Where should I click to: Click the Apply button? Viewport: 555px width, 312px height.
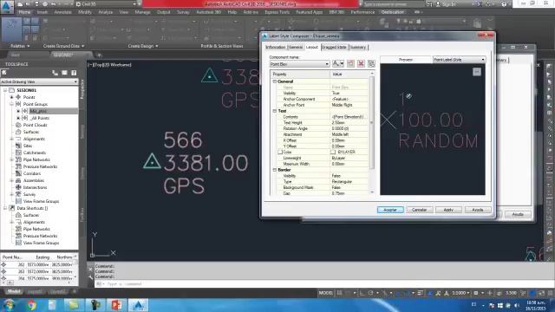click(448, 210)
